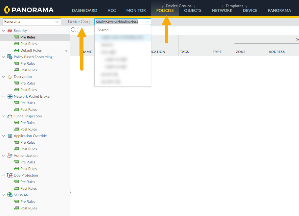Switch to the OBJECTS tab
This screenshot has width=299, height=216.
point(193,11)
